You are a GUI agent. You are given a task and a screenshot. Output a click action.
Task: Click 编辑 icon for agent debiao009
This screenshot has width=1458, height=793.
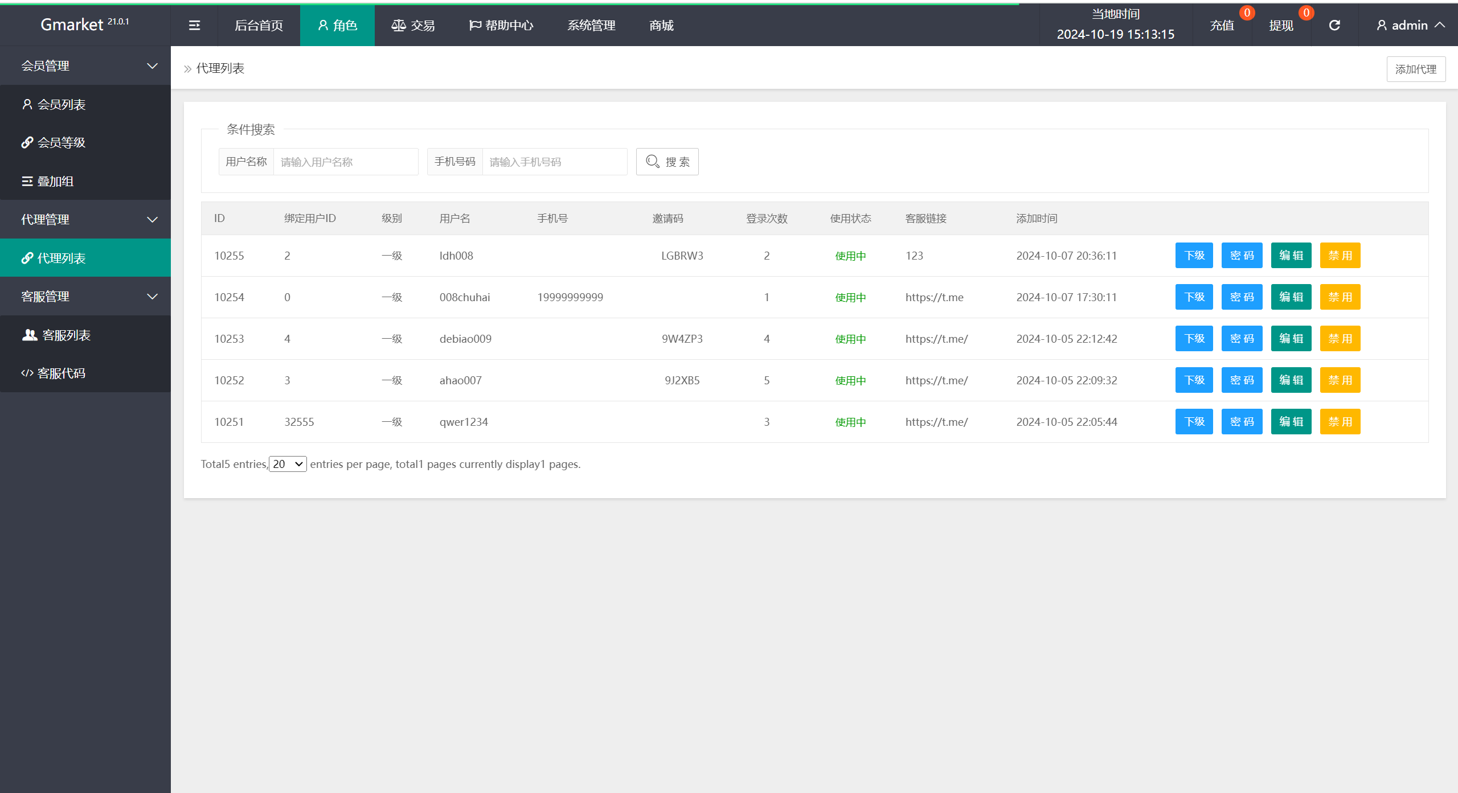pyautogui.click(x=1290, y=338)
